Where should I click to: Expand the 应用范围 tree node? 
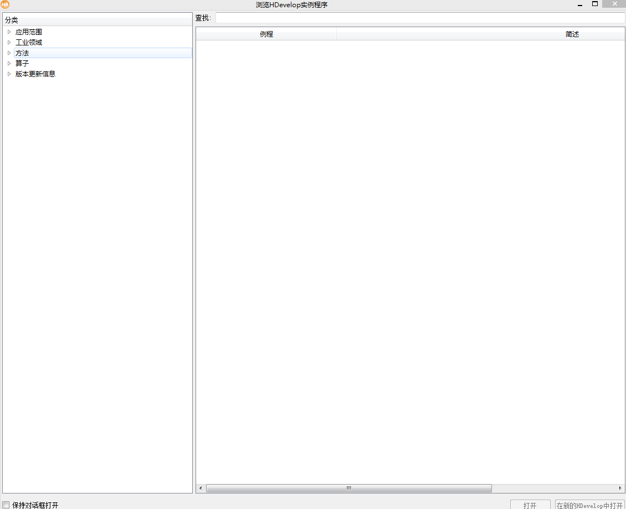tap(9, 32)
